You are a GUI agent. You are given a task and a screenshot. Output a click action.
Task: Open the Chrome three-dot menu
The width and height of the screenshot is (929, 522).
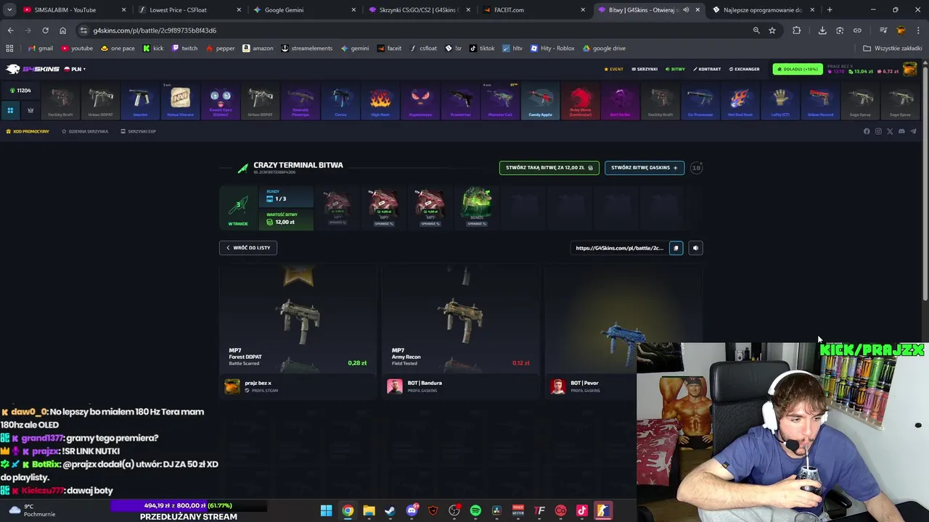tap(918, 30)
